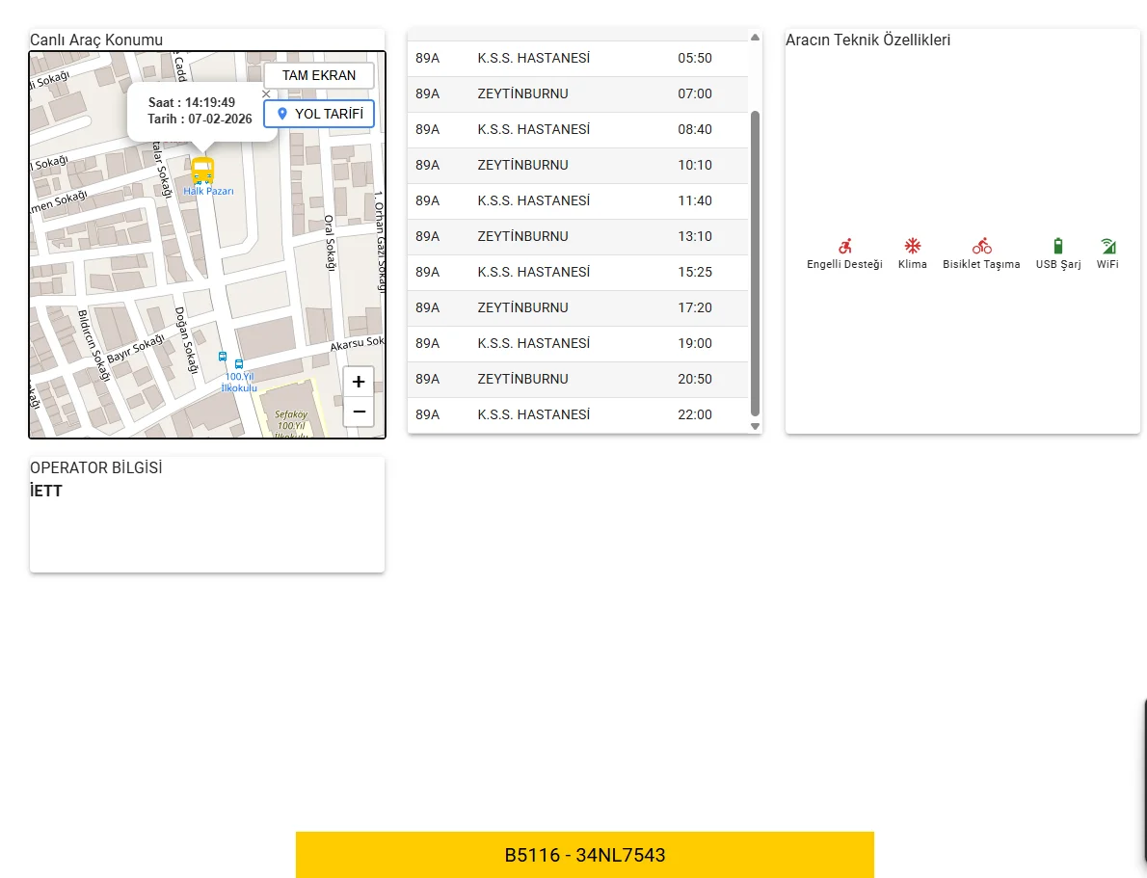This screenshot has width=1147, height=878.
Task: Click the 100.Yıl İlkokulu bus stop icon
Action: [239, 365]
